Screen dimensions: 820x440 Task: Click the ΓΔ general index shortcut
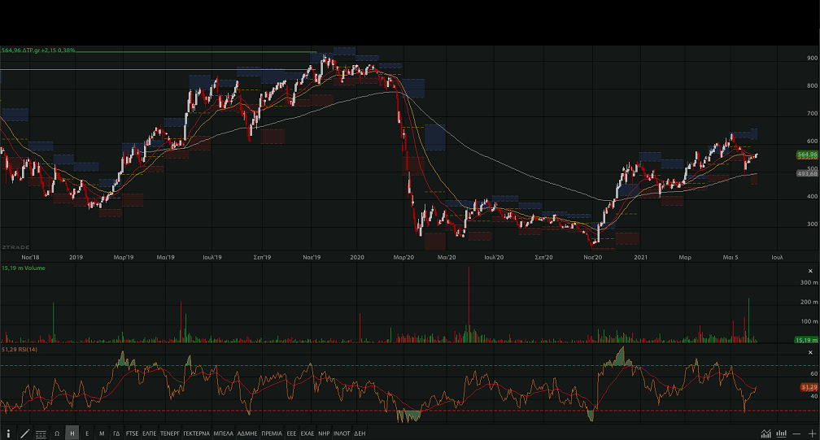coord(116,433)
